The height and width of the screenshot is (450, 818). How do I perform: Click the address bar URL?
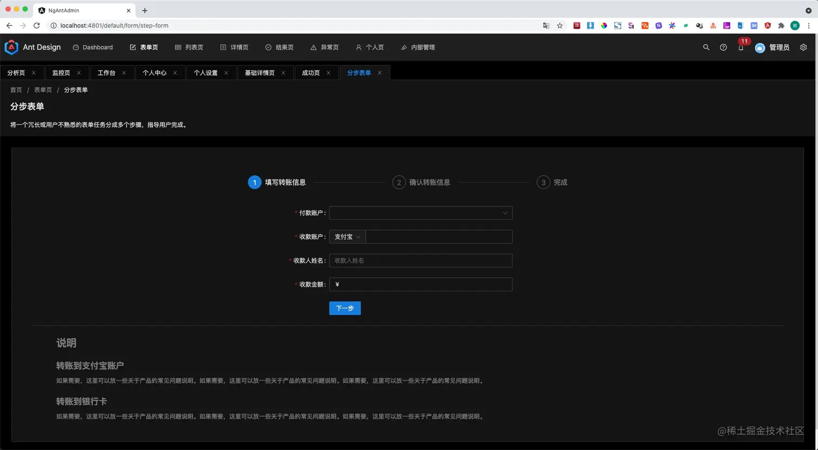[x=114, y=25]
